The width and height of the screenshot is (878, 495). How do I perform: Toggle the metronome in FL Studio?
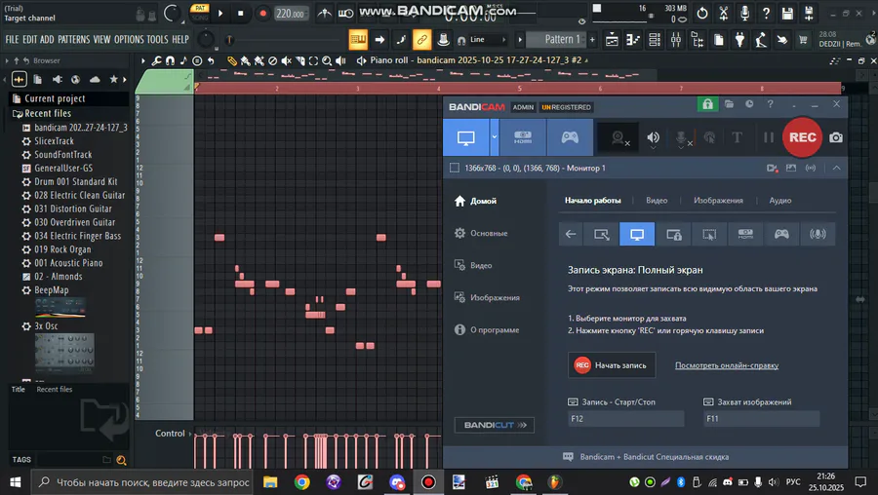[324, 13]
